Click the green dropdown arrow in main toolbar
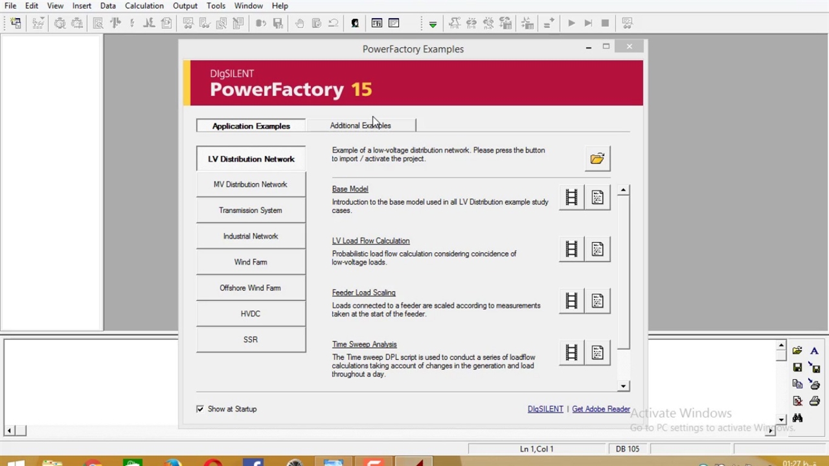This screenshot has width=829, height=466. (x=433, y=24)
